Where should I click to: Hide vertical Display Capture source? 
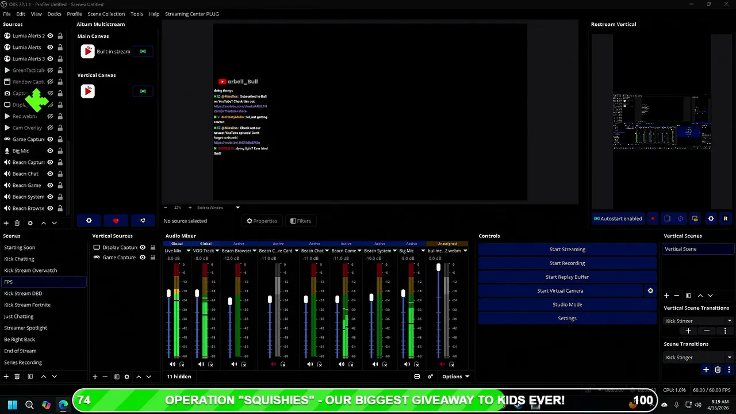point(143,247)
